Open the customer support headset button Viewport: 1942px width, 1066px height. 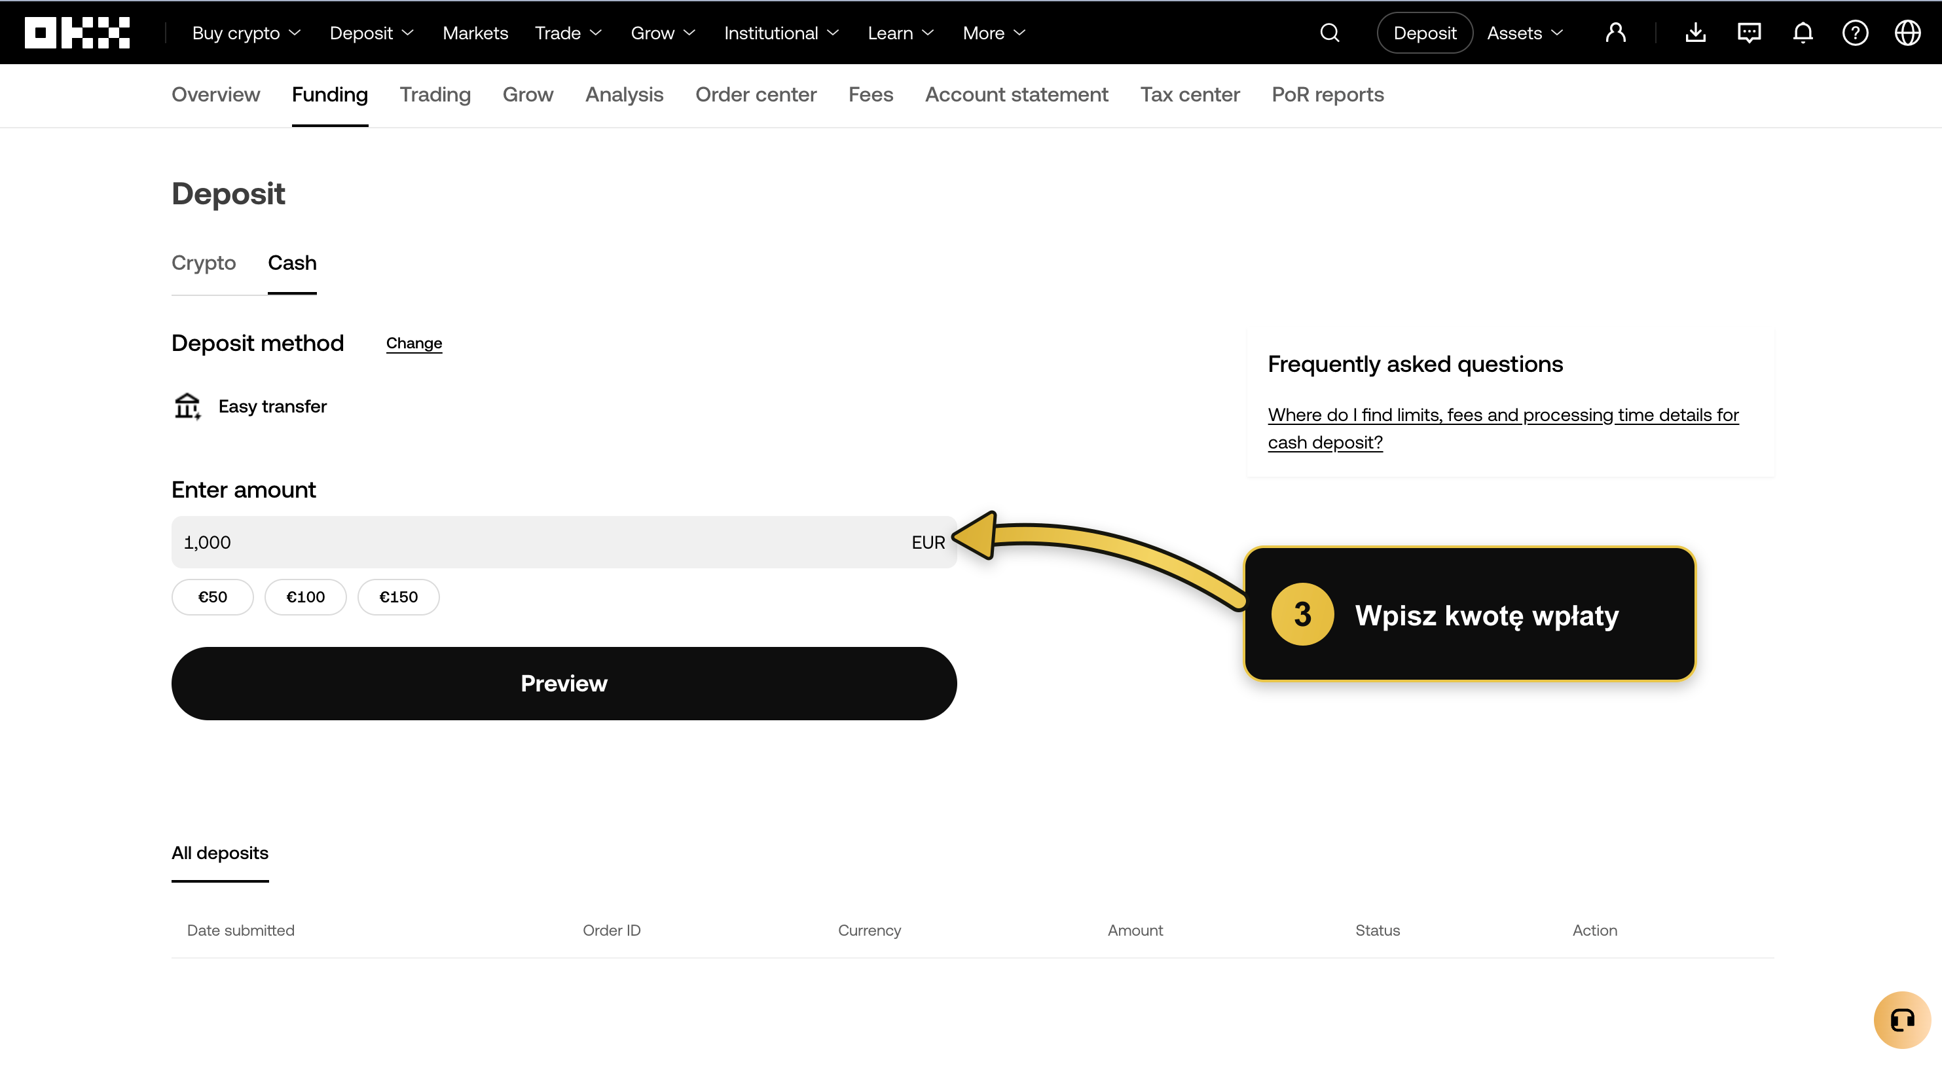1901,1020
